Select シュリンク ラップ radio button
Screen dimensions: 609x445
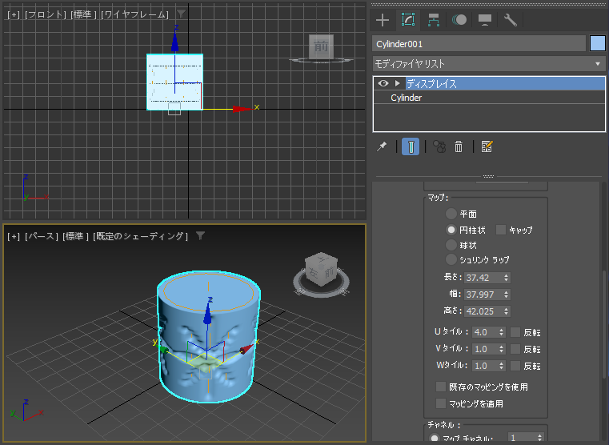451,259
